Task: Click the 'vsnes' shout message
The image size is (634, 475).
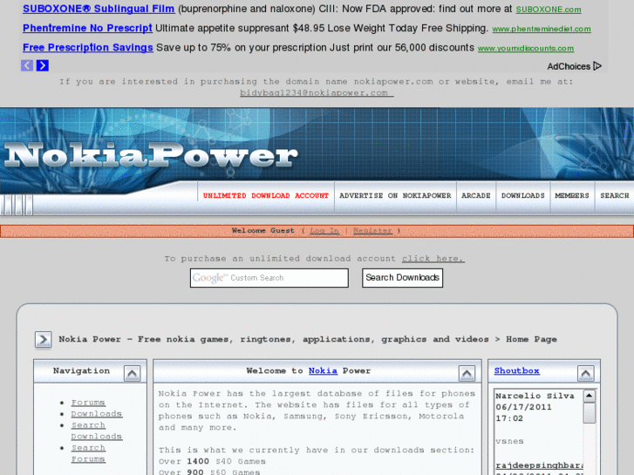Action: [x=509, y=442]
